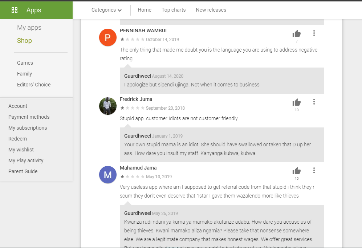362x248 pixels.
Task: Open Payment methods
Action: (29, 117)
